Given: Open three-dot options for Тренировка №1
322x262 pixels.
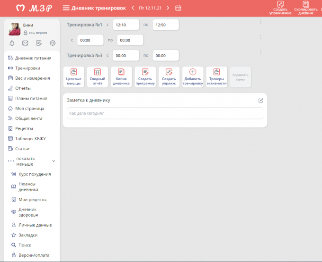Looking at the screenshot, I should pos(260,21).
